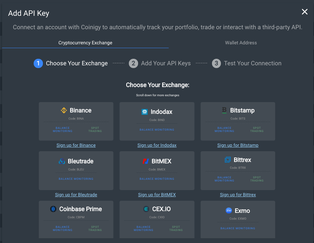Open the Sign up for Indodax link
314x243 pixels.
[157, 145]
